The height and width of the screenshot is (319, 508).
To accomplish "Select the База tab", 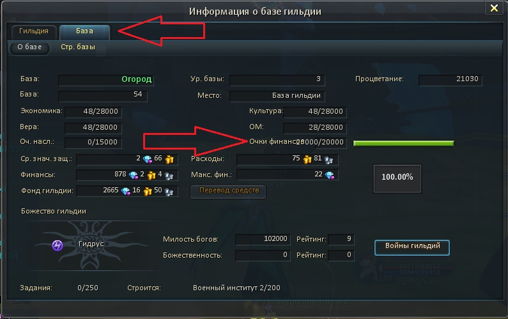I will [84, 31].
